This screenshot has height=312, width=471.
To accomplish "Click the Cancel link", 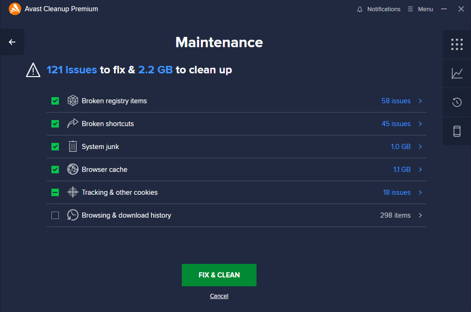I will click(x=219, y=296).
